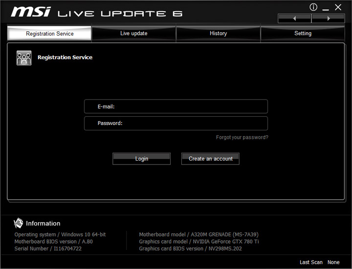Click the Information heading text
This screenshot has height=269, width=352.
tap(43, 223)
